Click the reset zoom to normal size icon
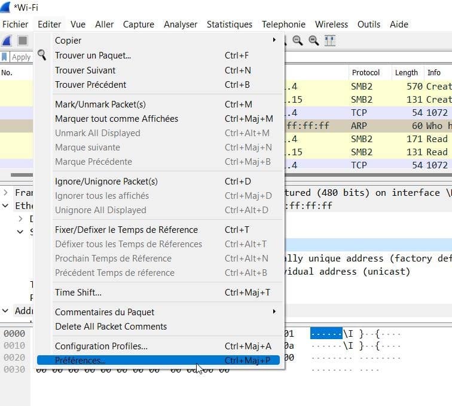452x406 pixels. click(x=314, y=41)
